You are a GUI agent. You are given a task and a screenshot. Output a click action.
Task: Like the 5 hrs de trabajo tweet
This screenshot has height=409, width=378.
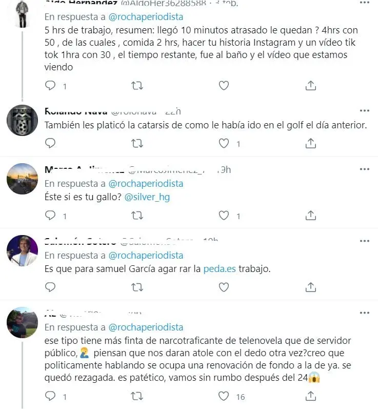coord(224,86)
